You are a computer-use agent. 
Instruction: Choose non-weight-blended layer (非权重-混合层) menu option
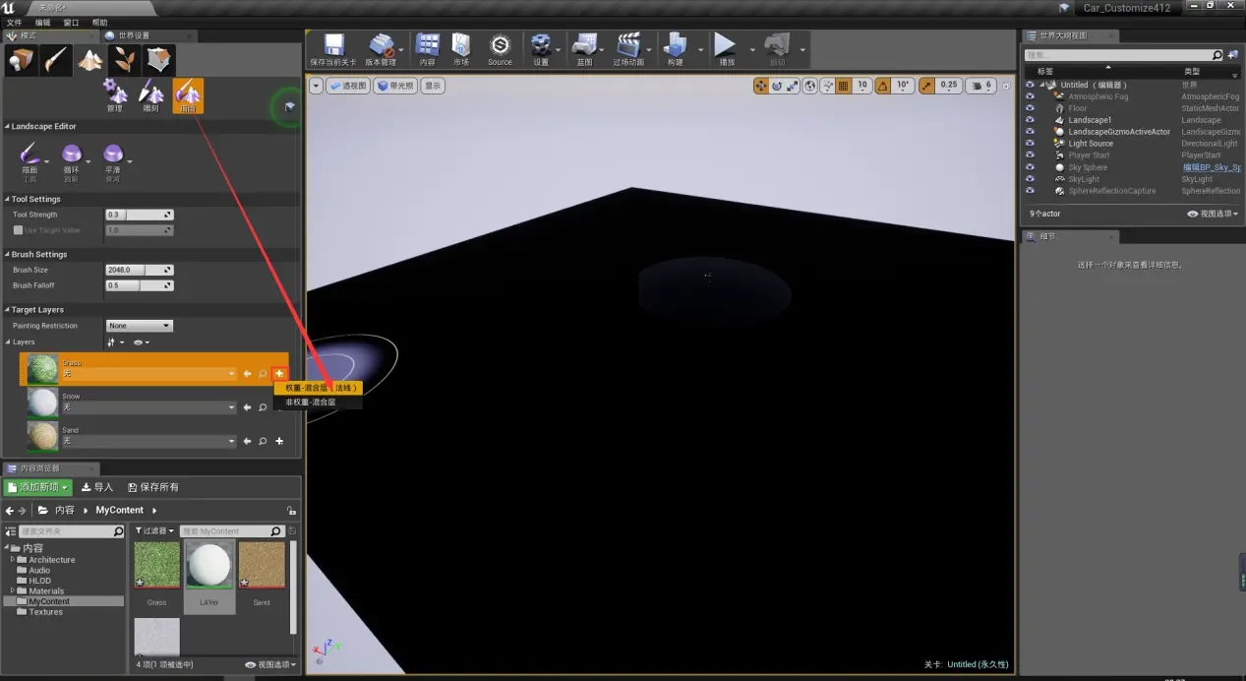(x=311, y=402)
